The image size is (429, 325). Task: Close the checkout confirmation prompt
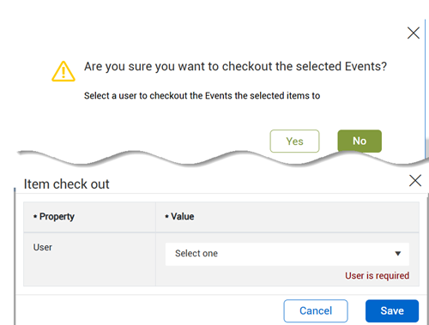(x=414, y=33)
